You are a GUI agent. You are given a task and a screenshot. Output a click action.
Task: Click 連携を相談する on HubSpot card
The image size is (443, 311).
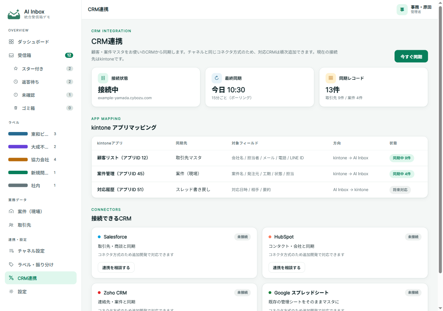(287, 267)
